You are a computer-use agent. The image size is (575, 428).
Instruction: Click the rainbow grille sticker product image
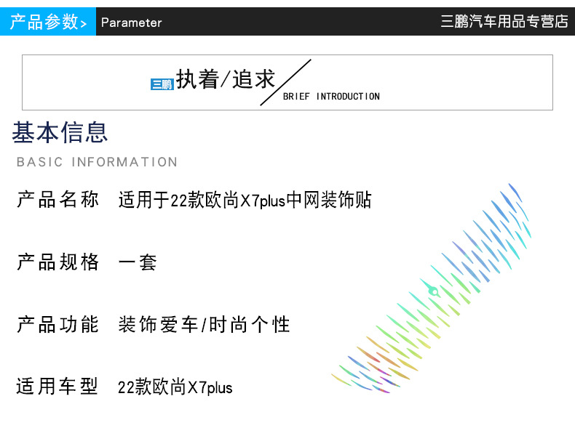(432, 288)
